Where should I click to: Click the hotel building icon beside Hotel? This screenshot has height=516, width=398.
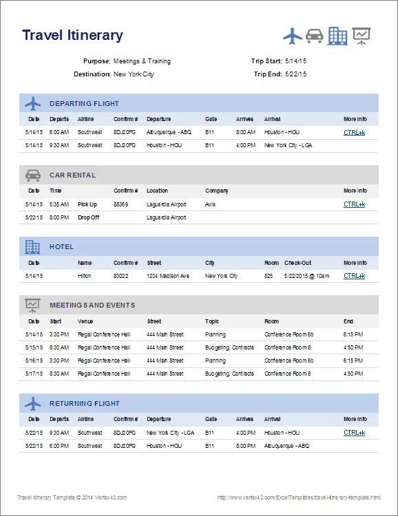tap(32, 247)
